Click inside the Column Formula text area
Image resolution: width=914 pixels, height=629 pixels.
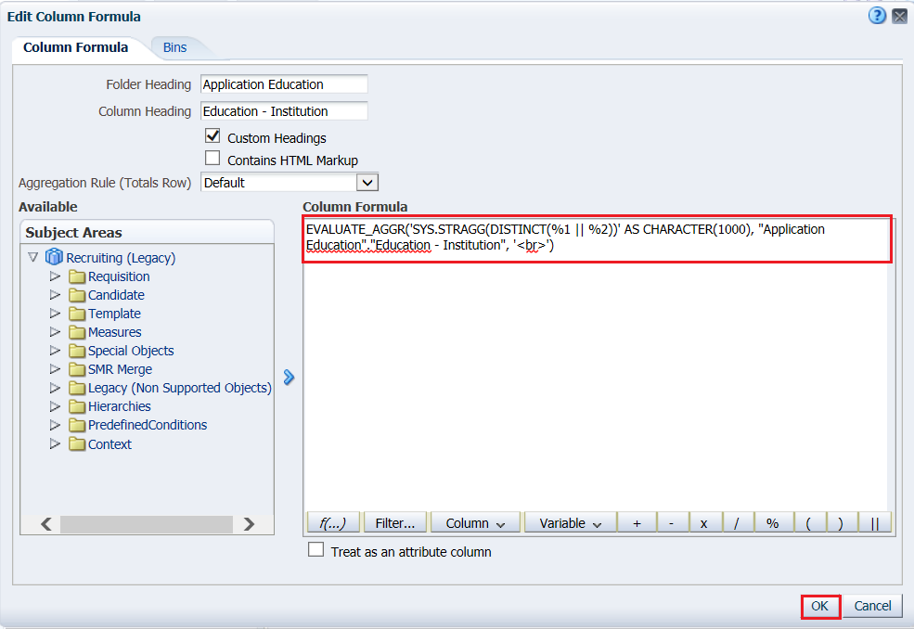pos(597,366)
